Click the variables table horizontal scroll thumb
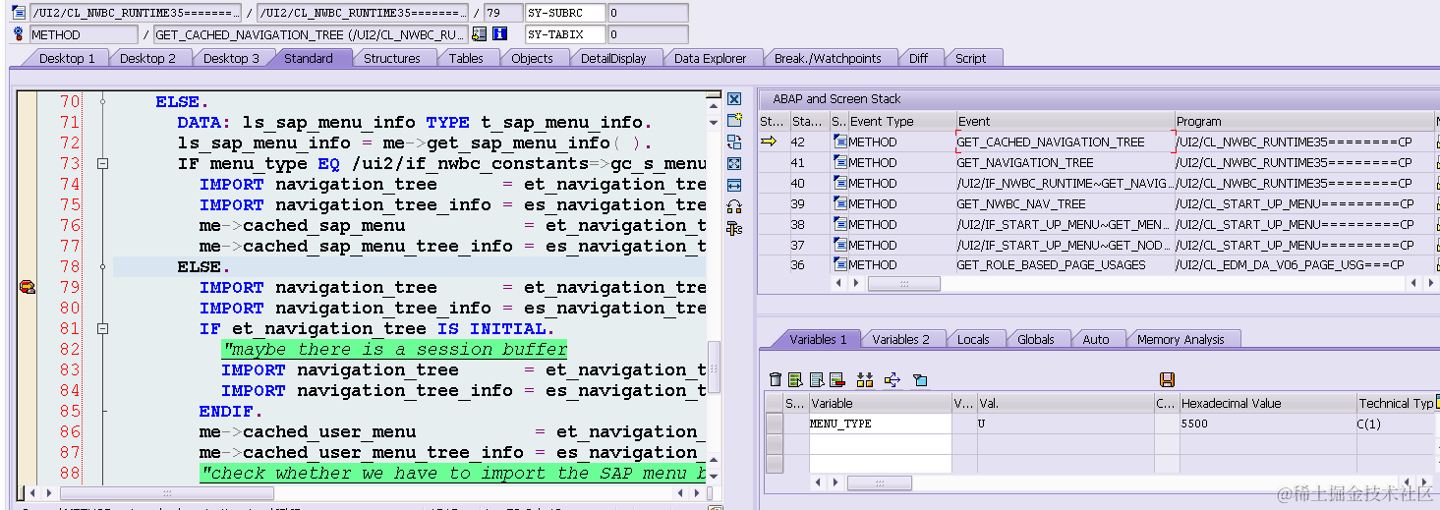1440x510 pixels. pyautogui.click(x=879, y=483)
